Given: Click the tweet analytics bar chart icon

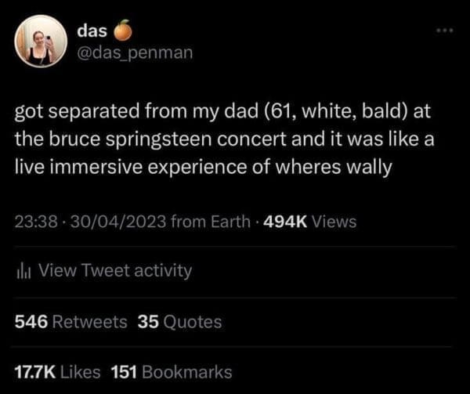Looking at the screenshot, I should (x=23, y=271).
